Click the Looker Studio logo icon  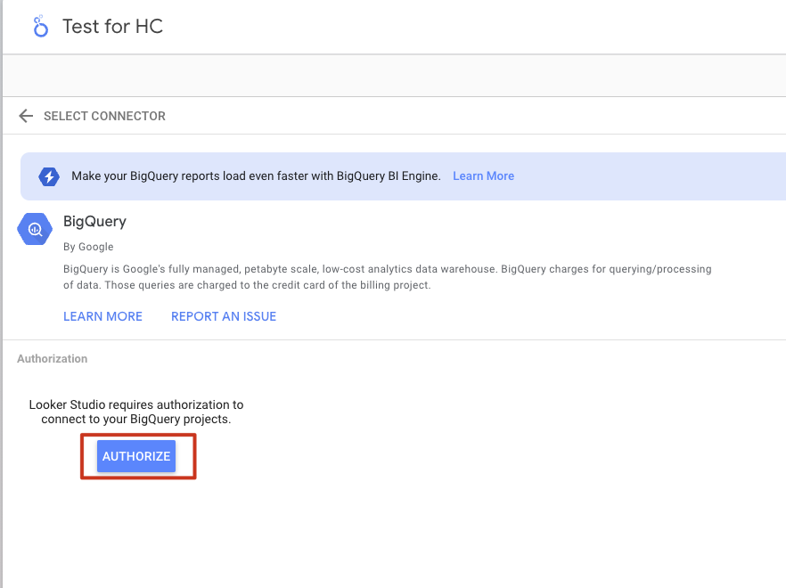pos(41,27)
